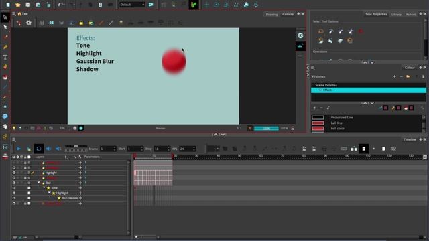Screen dimensions: 429x241
Task: Select the Hand pan tool in left toolbar
Action: pyautogui.click(x=5, y=127)
